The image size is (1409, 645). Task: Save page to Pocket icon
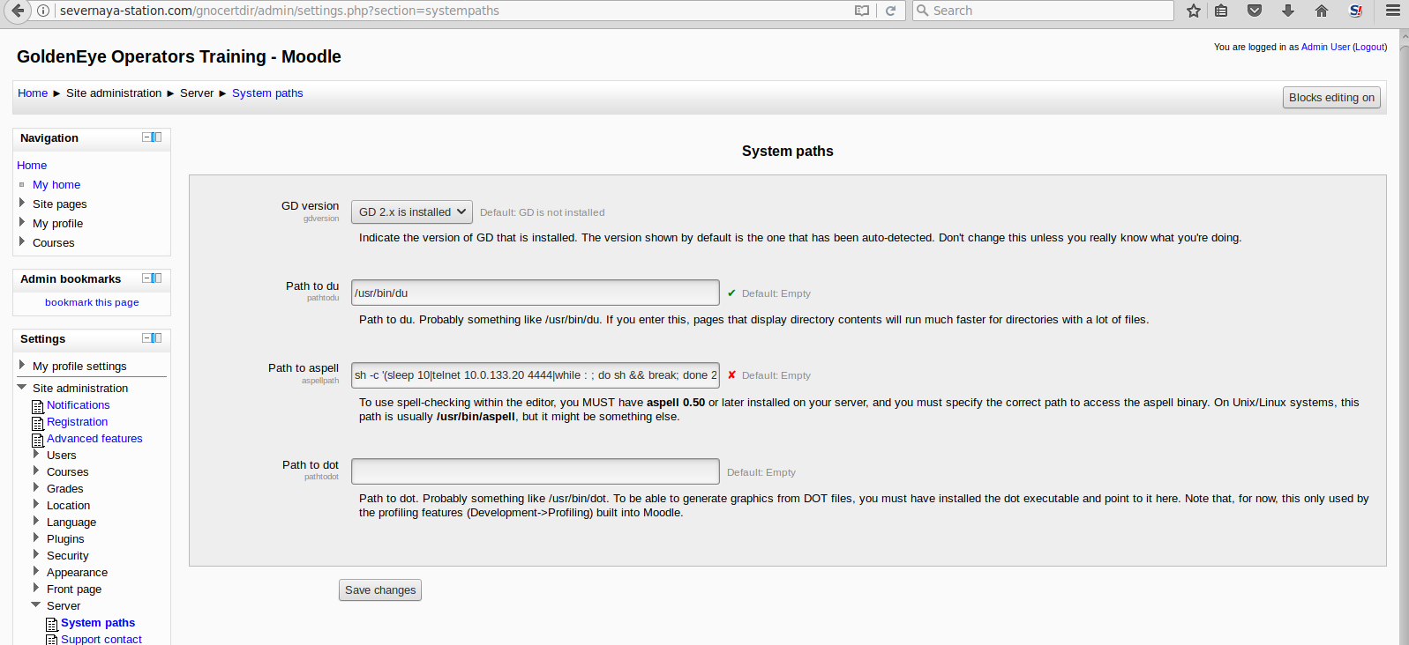coord(1255,11)
